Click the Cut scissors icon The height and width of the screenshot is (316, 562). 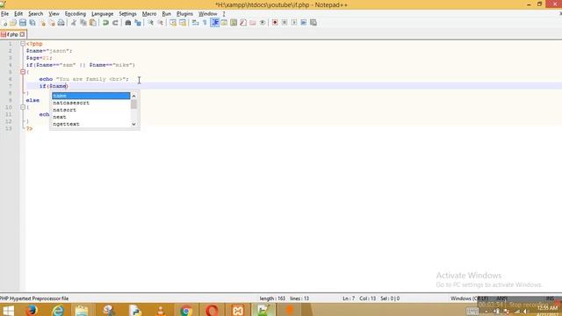pos(74,23)
